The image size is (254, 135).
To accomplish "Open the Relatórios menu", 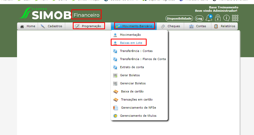I will [x=224, y=26].
